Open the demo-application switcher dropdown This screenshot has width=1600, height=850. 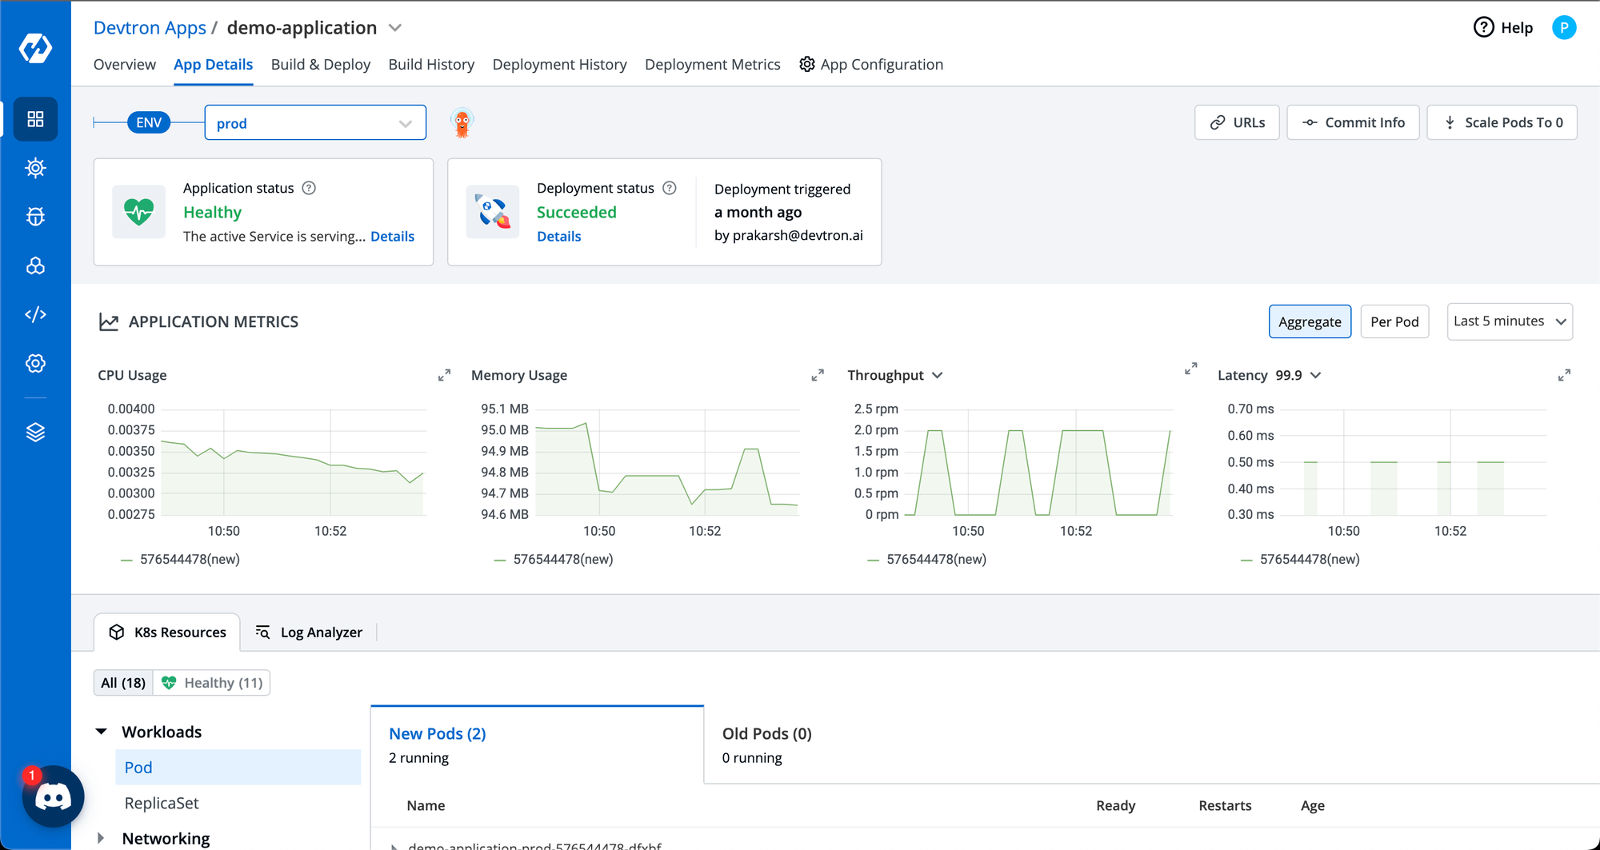pyautogui.click(x=395, y=28)
